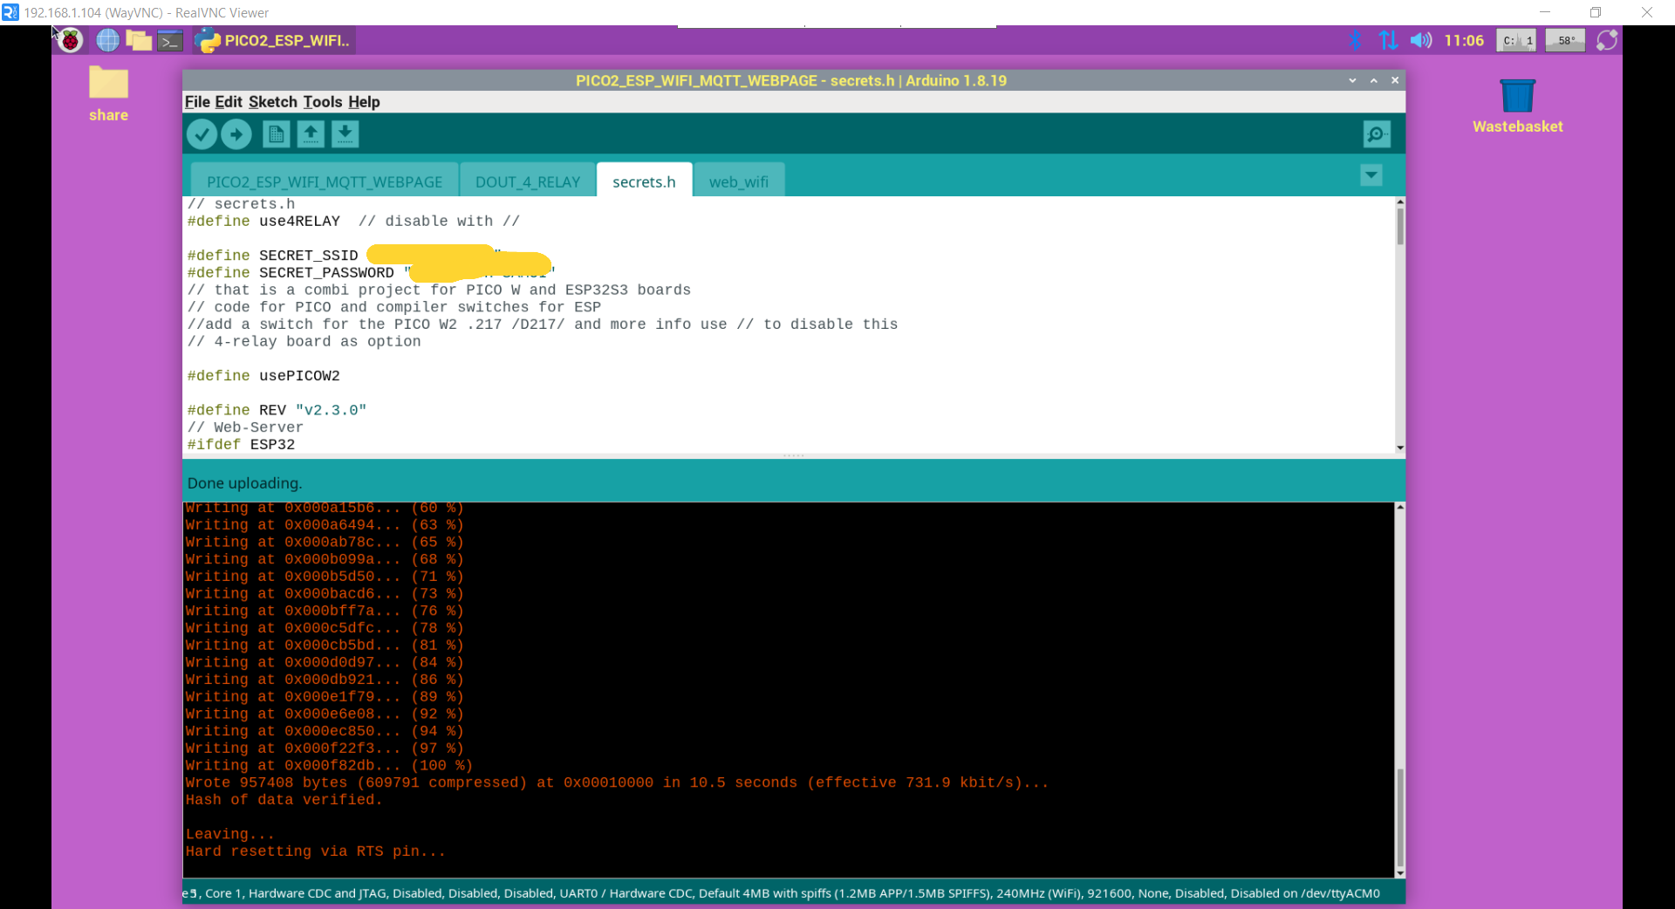Click the Arduino window title bar
The image size is (1675, 909).
(790, 80)
